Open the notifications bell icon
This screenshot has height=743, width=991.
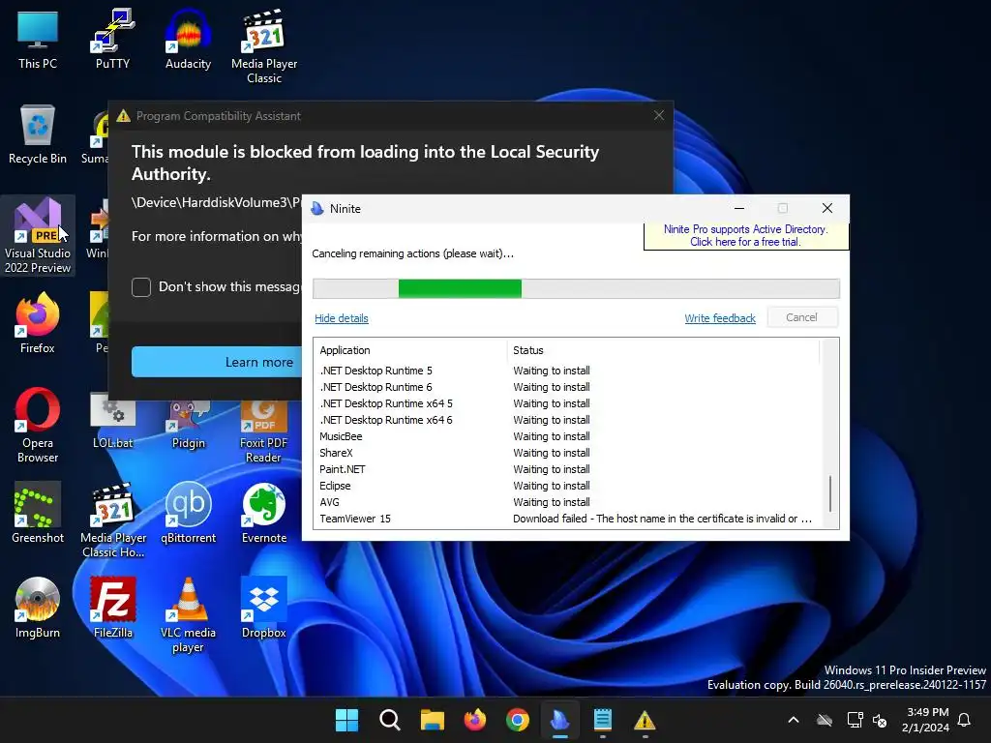click(964, 720)
